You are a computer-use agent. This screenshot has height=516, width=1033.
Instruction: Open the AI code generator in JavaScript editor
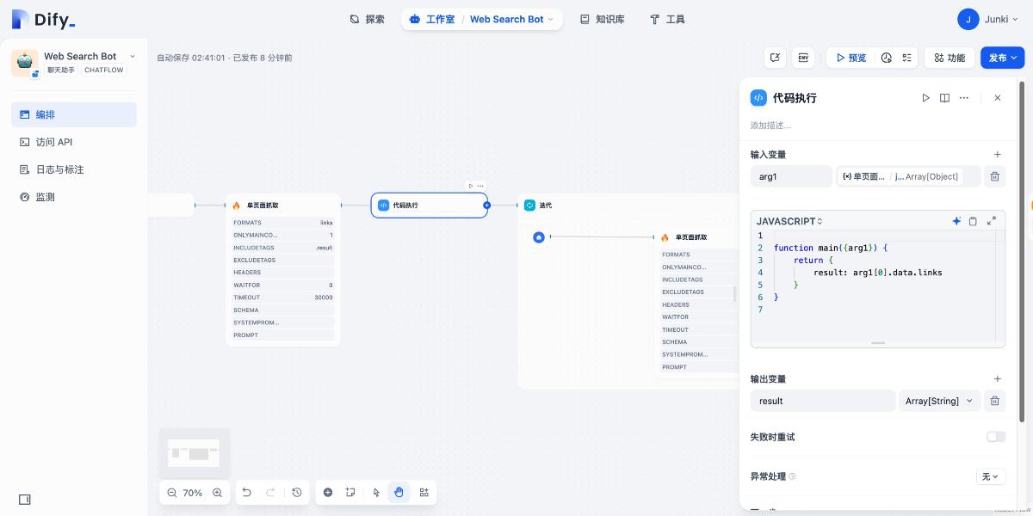coord(956,221)
